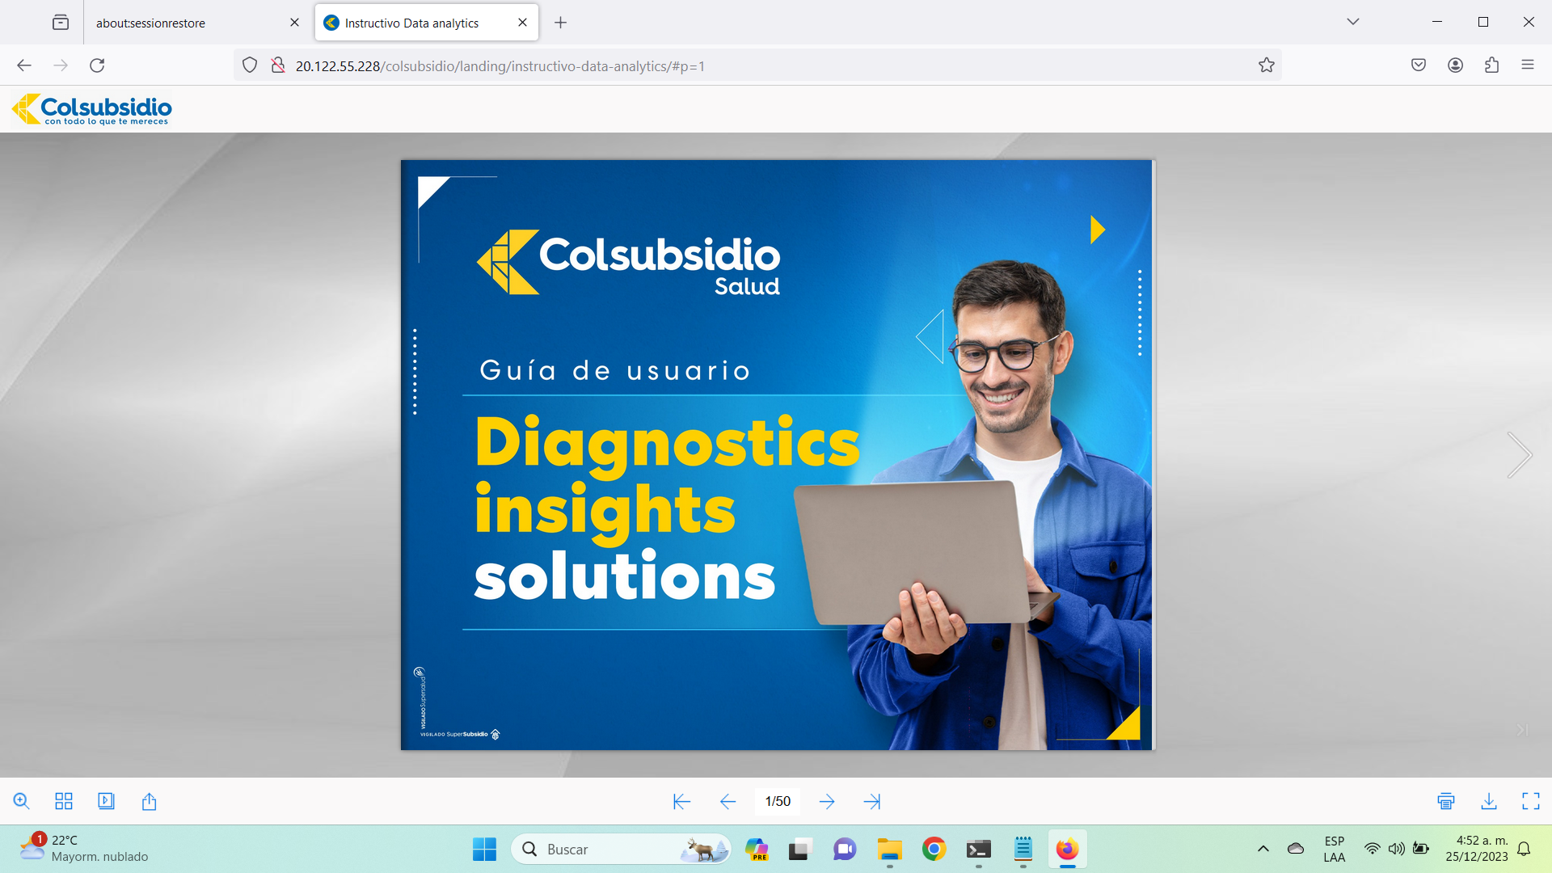Click the Colsubsidio logo in header

(x=92, y=109)
